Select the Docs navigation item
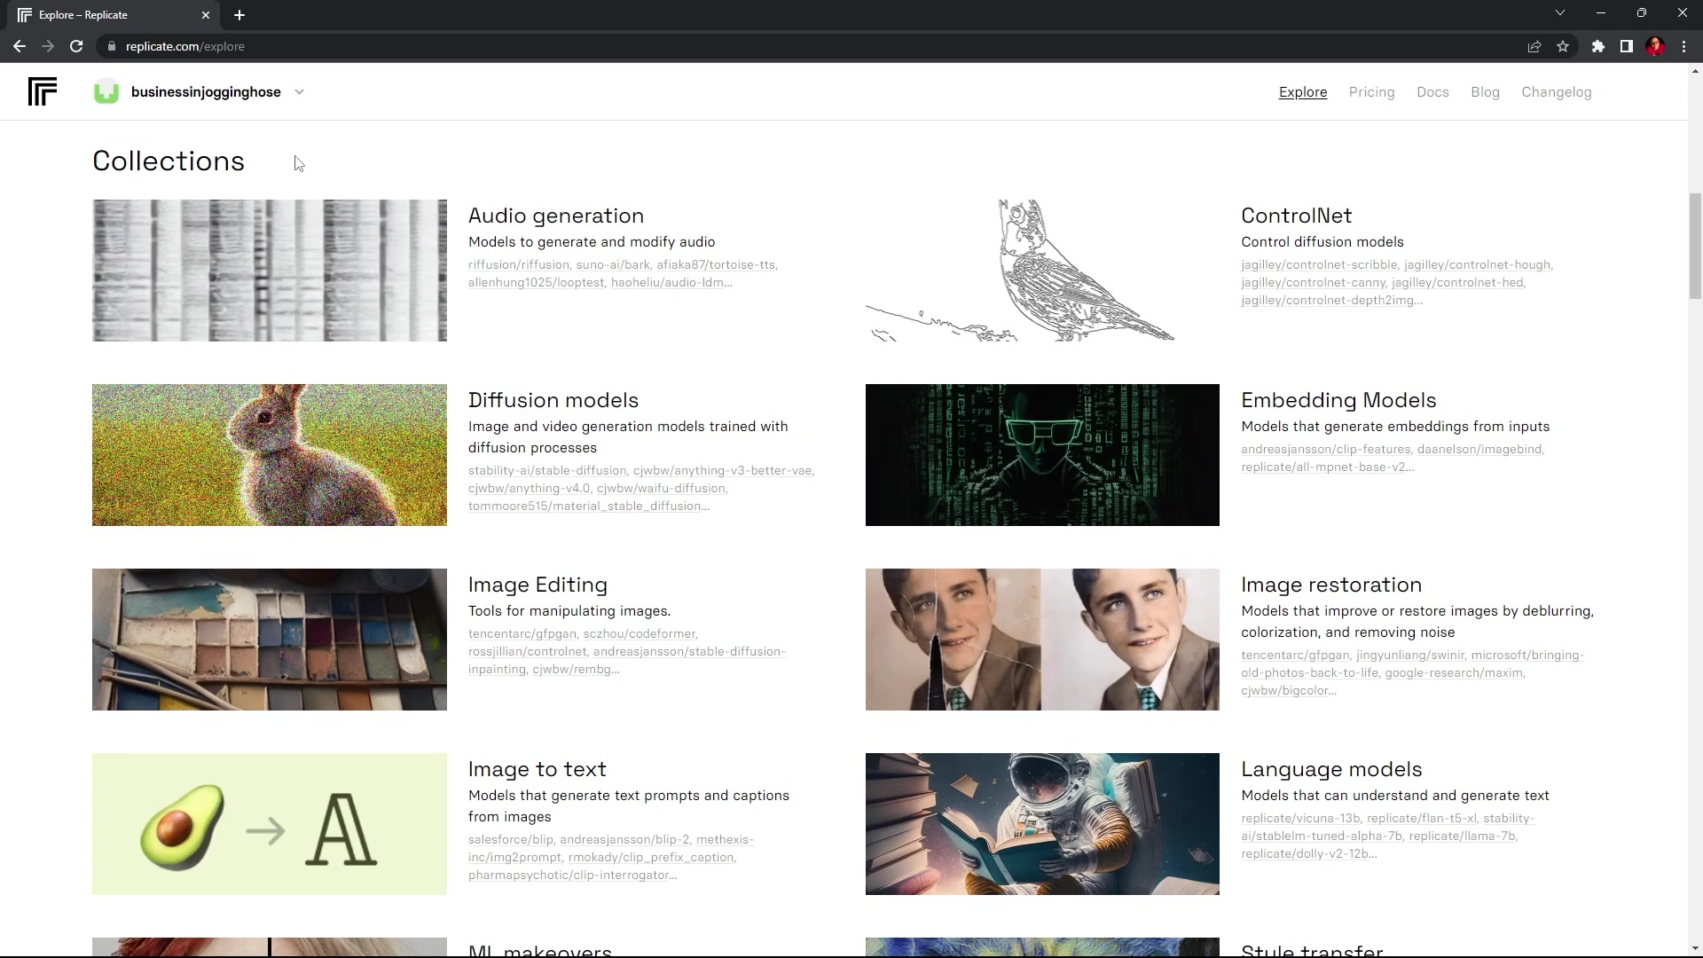 [x=1432, y=91]
